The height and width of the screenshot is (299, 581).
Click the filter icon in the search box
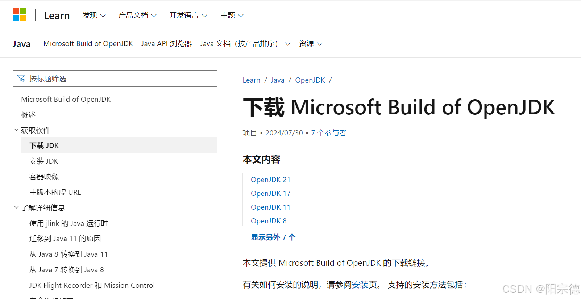point(21,78)
